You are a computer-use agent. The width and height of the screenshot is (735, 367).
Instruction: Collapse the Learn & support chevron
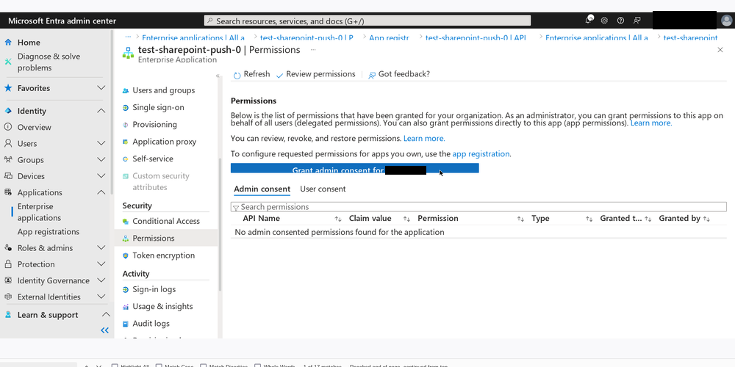[106, 315]
